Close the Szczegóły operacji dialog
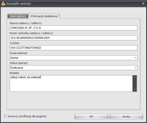Viewport: 147px width, 123px height. click(143, 4)
